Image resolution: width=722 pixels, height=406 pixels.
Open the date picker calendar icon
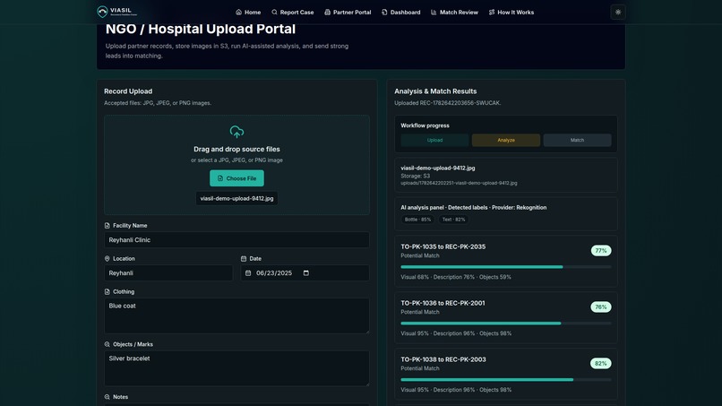306,273
